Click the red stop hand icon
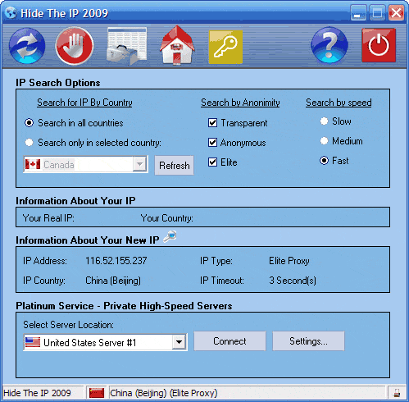The height and width of the screenshot is (402, 409). (x=75, y=46)
